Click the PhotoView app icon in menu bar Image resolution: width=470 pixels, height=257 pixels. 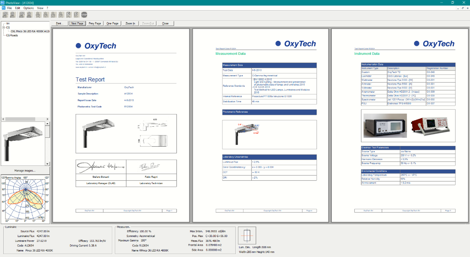click(x=3, y=8)
